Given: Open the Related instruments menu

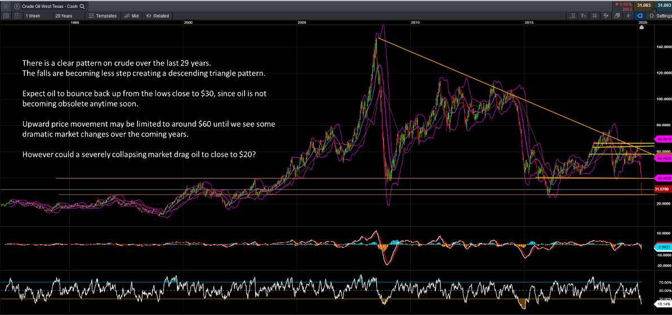Looking at the screenshot, I should (x=158, y=16).
